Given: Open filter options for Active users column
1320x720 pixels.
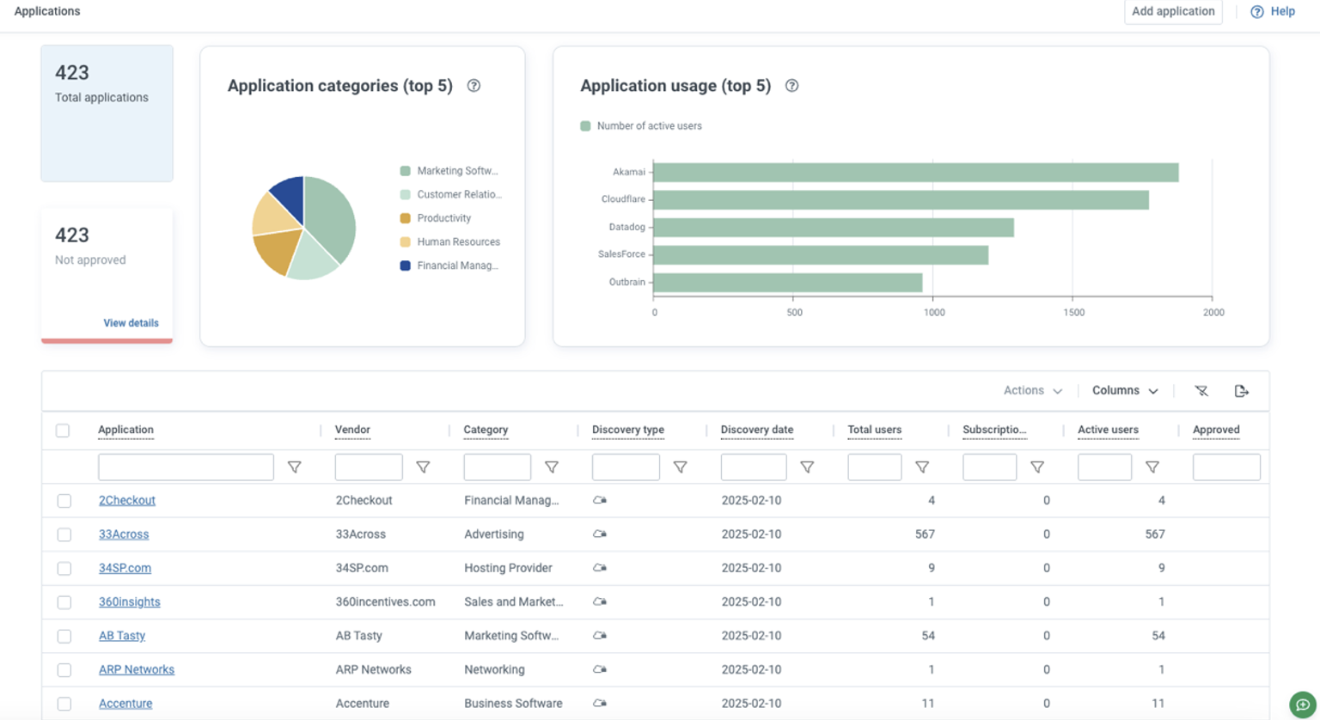Looking at the screenshot, I should [x=1152, y=467].
